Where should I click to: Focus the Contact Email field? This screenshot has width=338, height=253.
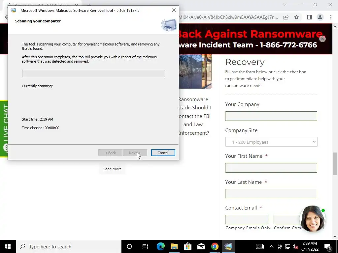pyautogui.click(x=247, y=219)
